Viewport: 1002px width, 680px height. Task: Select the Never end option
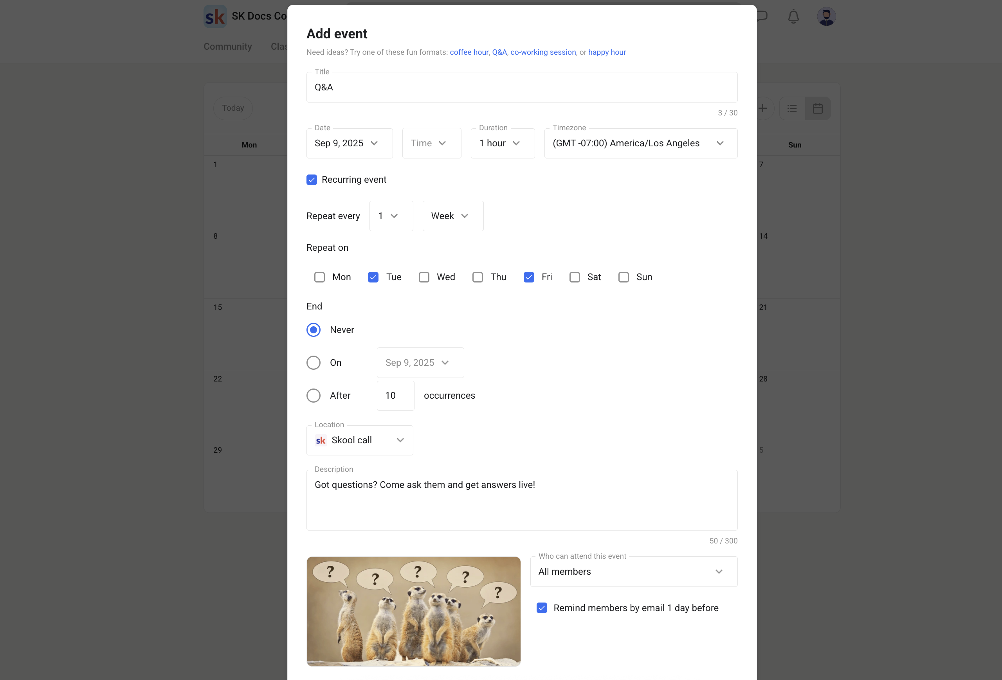click(x=314, y=330)
